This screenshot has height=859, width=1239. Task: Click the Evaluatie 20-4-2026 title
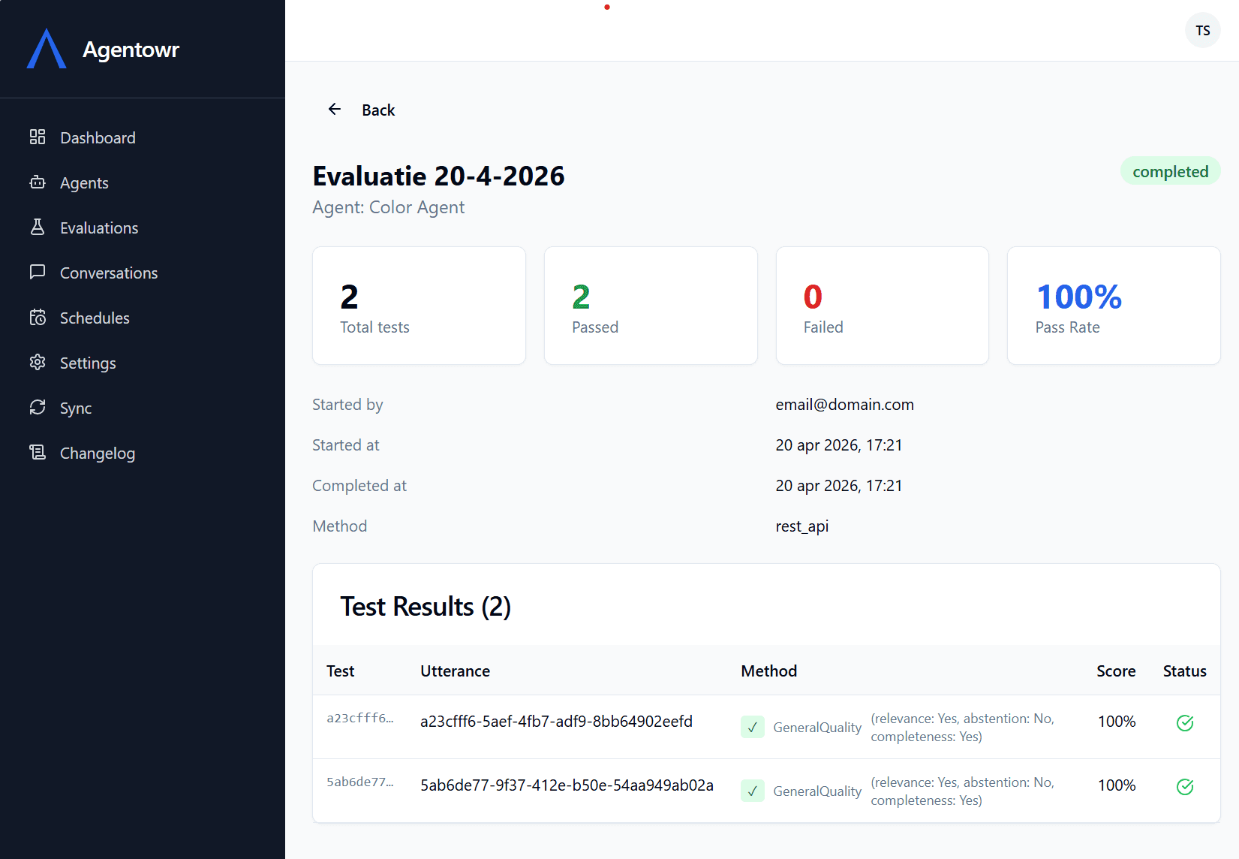[x=438, y=176]
